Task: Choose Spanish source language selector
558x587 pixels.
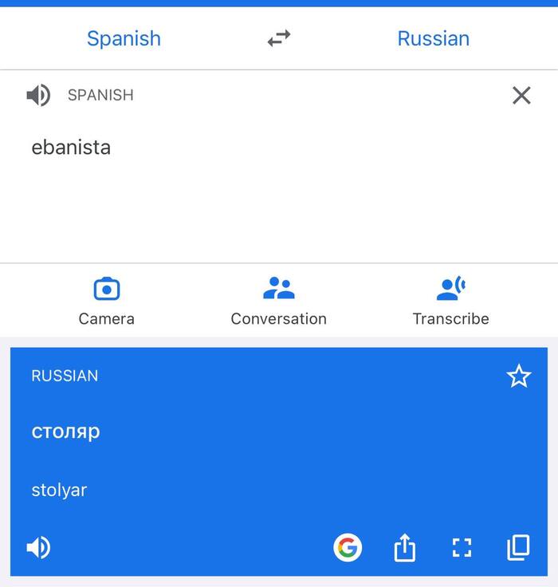Action: (x=124, y=38)
